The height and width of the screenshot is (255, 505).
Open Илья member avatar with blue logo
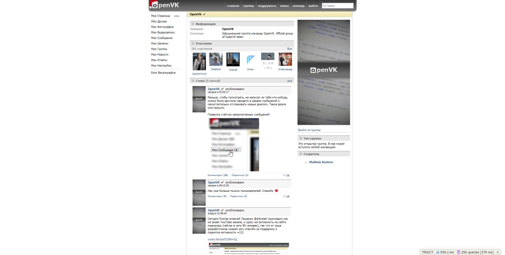[251, 59]
